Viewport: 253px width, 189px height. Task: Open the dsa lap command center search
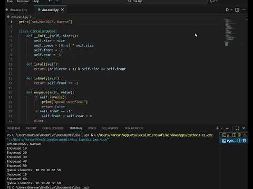[135, 2]
